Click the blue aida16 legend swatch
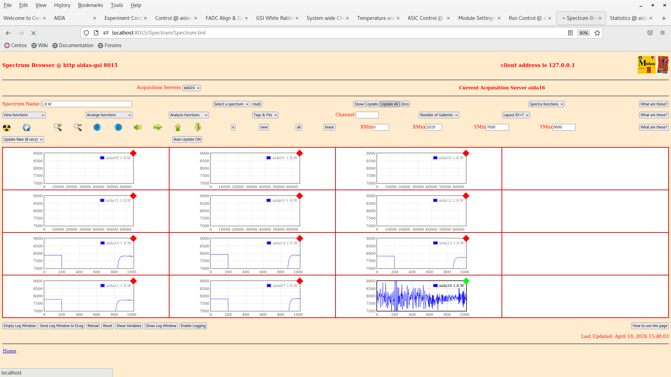671x377 pixels. 435,286
